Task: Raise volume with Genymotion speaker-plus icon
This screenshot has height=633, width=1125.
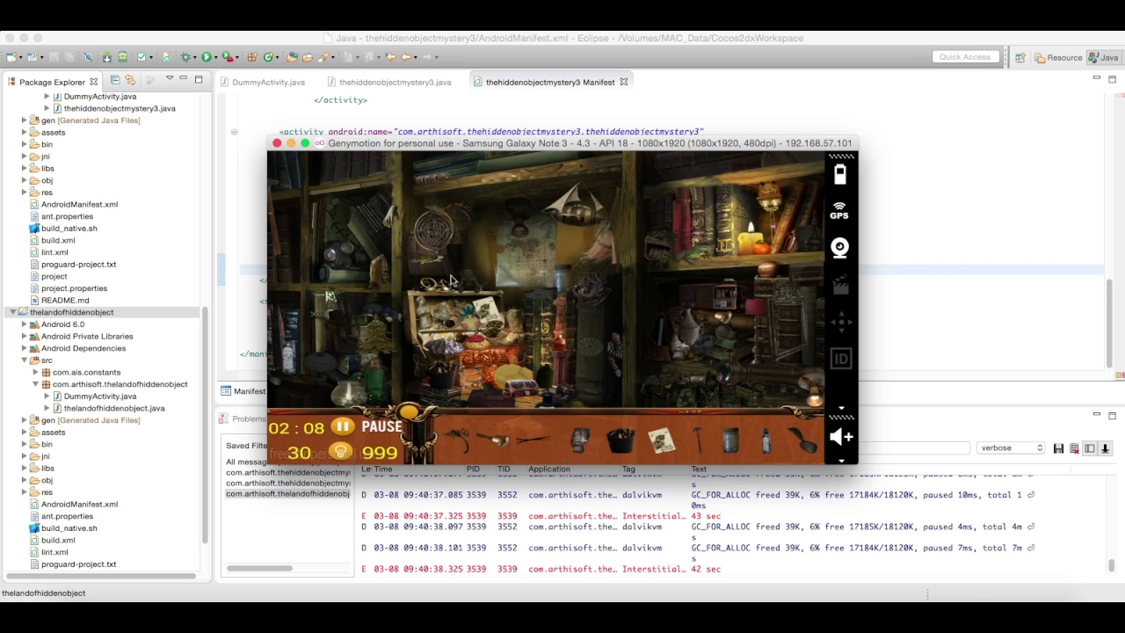Action: [841, 437]
